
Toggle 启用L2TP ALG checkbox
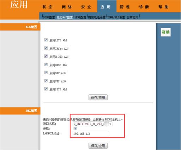coord(46,40)
